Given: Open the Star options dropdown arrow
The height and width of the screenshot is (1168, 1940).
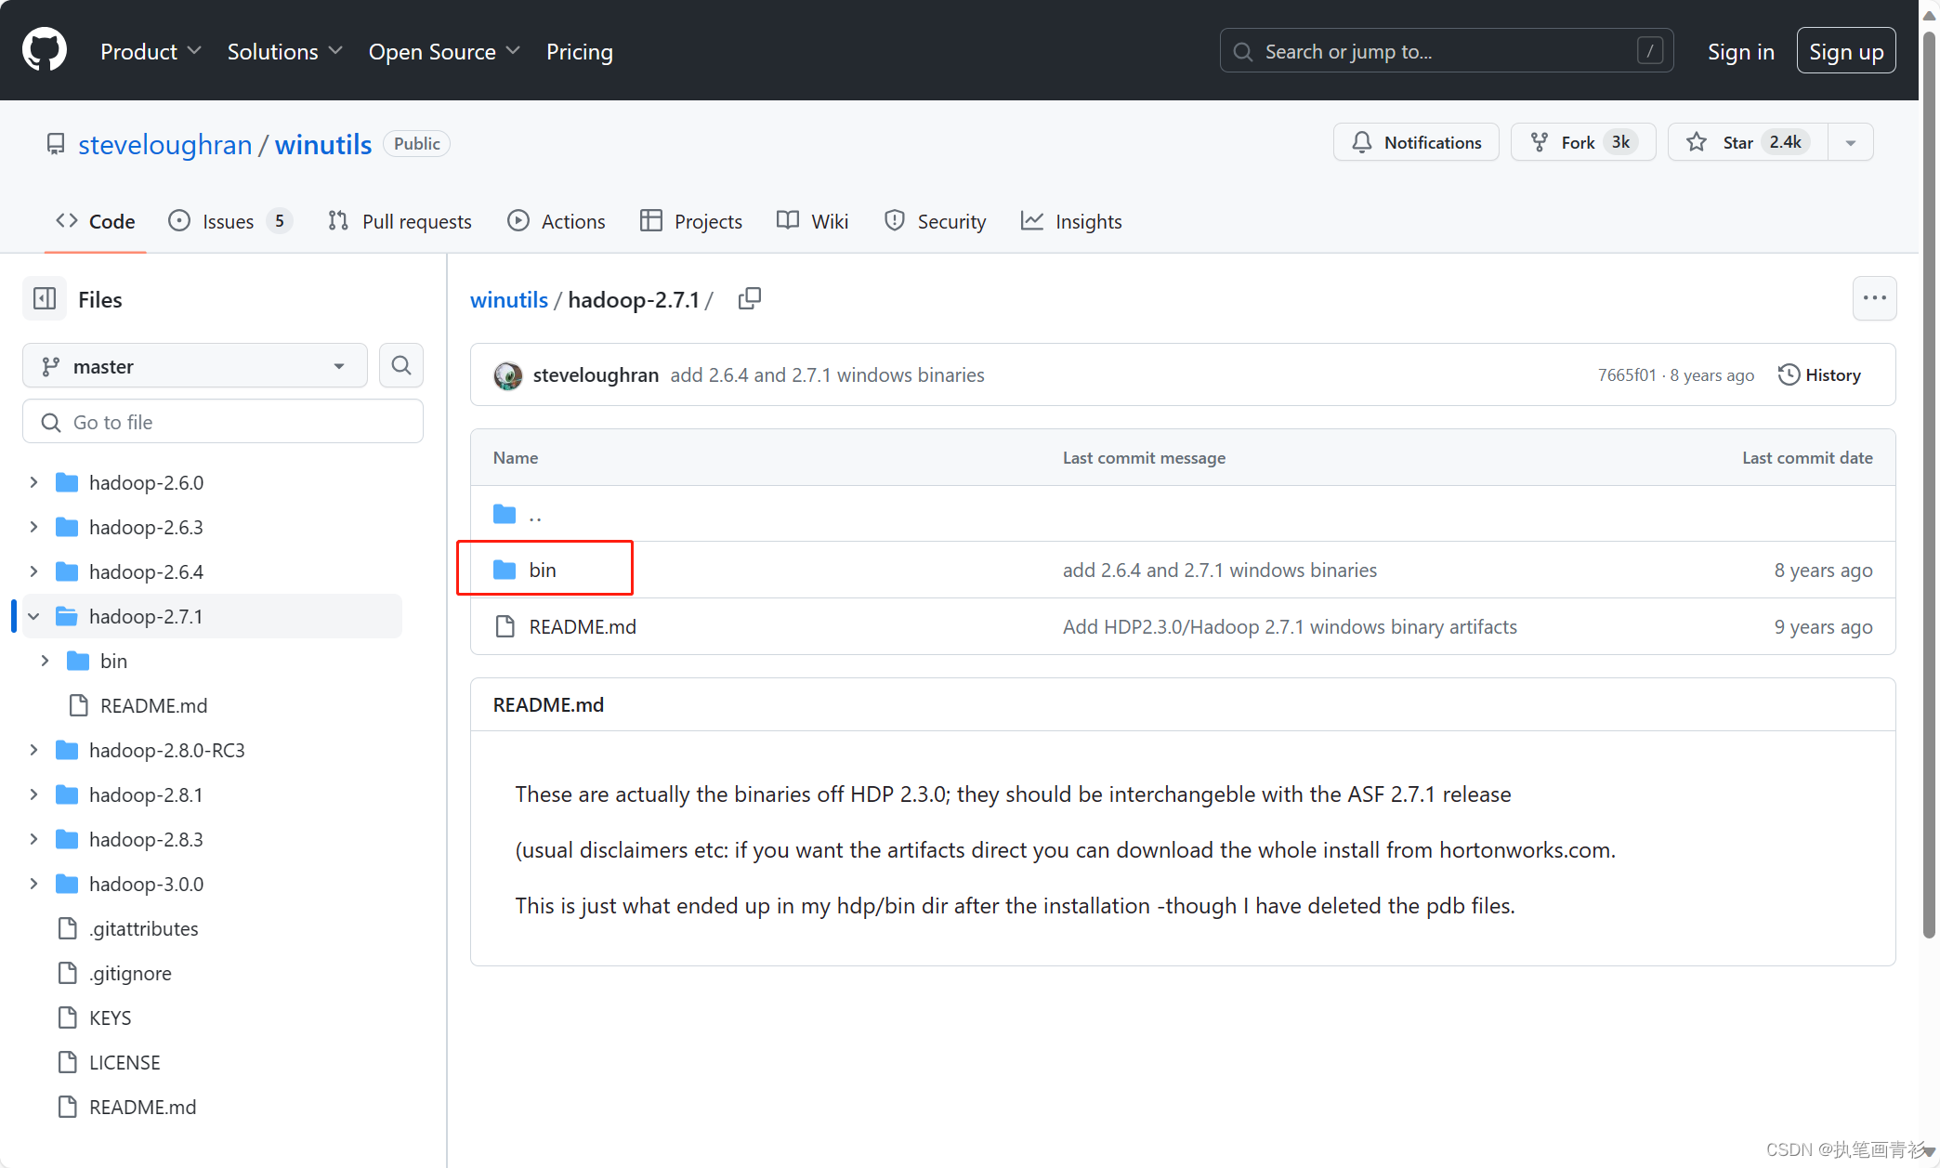Looking at the screenshot, I should coord(1850,141).
